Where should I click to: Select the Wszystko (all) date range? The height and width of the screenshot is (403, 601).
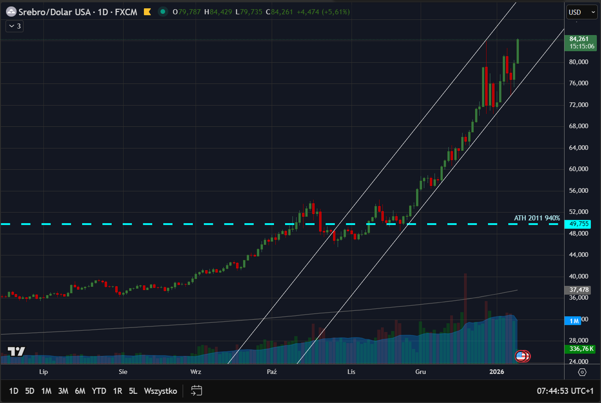pos(160,391)
